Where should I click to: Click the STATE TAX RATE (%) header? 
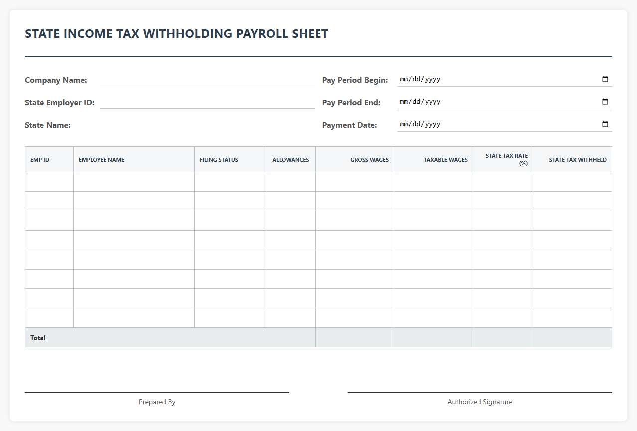[x=503, y=160]
